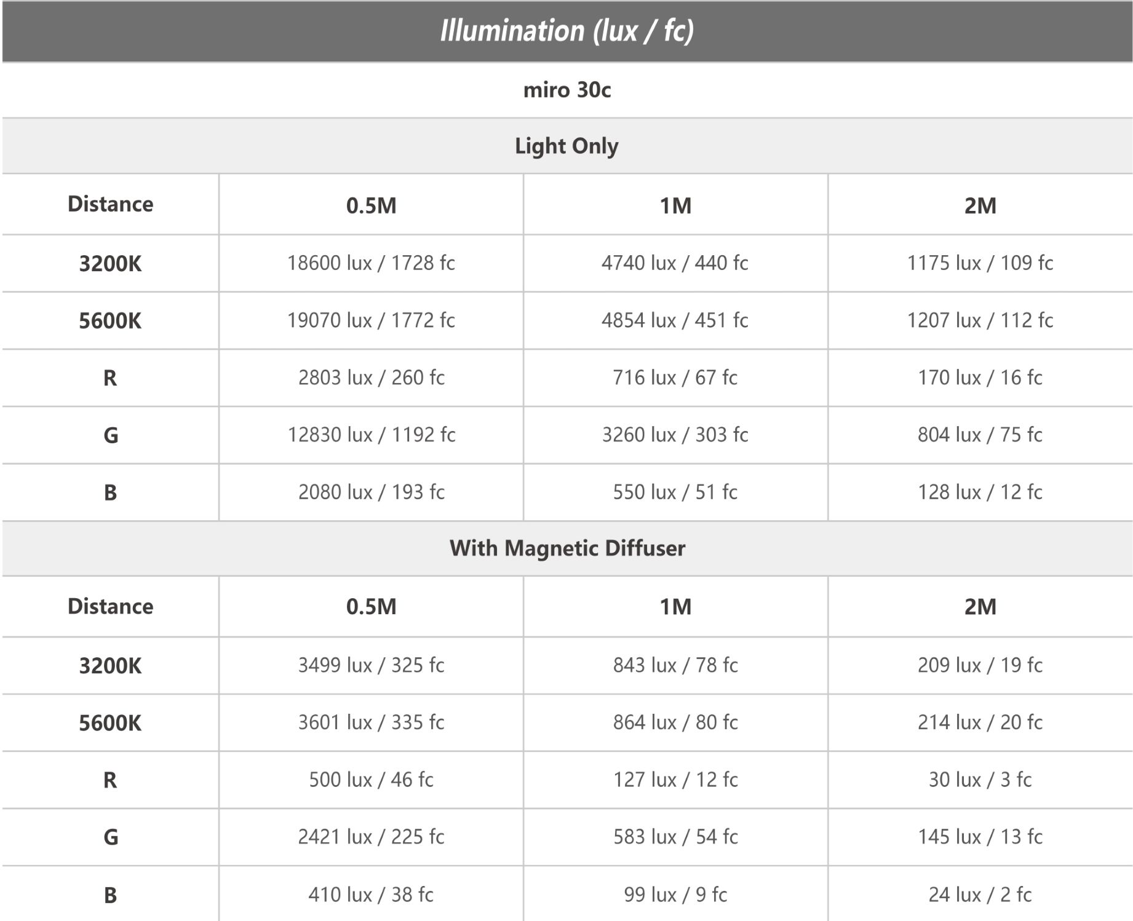Click the 3260 lux / 303 fc cell
The width and height of the screenshot is (1133, 921).
point(675,435)
